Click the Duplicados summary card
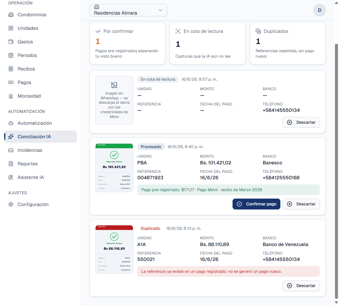Viewport: 339px width, 305px height. (x=288, y=43)
